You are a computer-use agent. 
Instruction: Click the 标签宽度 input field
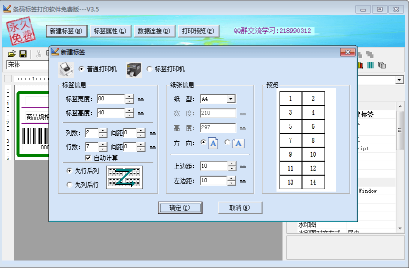pos(110,99)
